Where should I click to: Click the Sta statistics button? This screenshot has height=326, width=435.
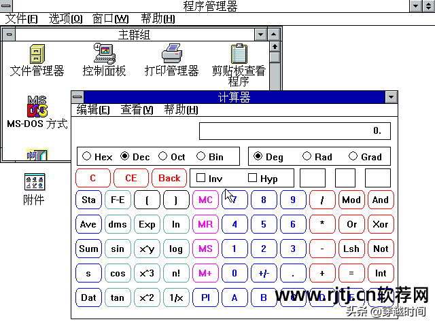(88, 200)
